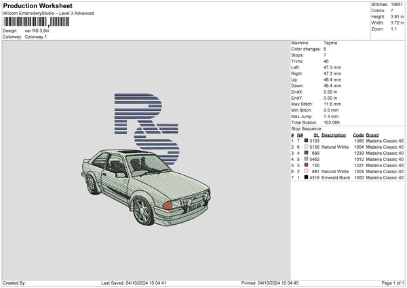The width and height of the screenshot is (407, 288).
Task: Click the Height value 3.81 in
Action: click(x=397, y=16)
